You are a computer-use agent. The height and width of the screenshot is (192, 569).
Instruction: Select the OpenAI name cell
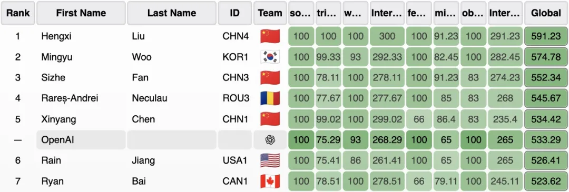click(x=81, y=139)
